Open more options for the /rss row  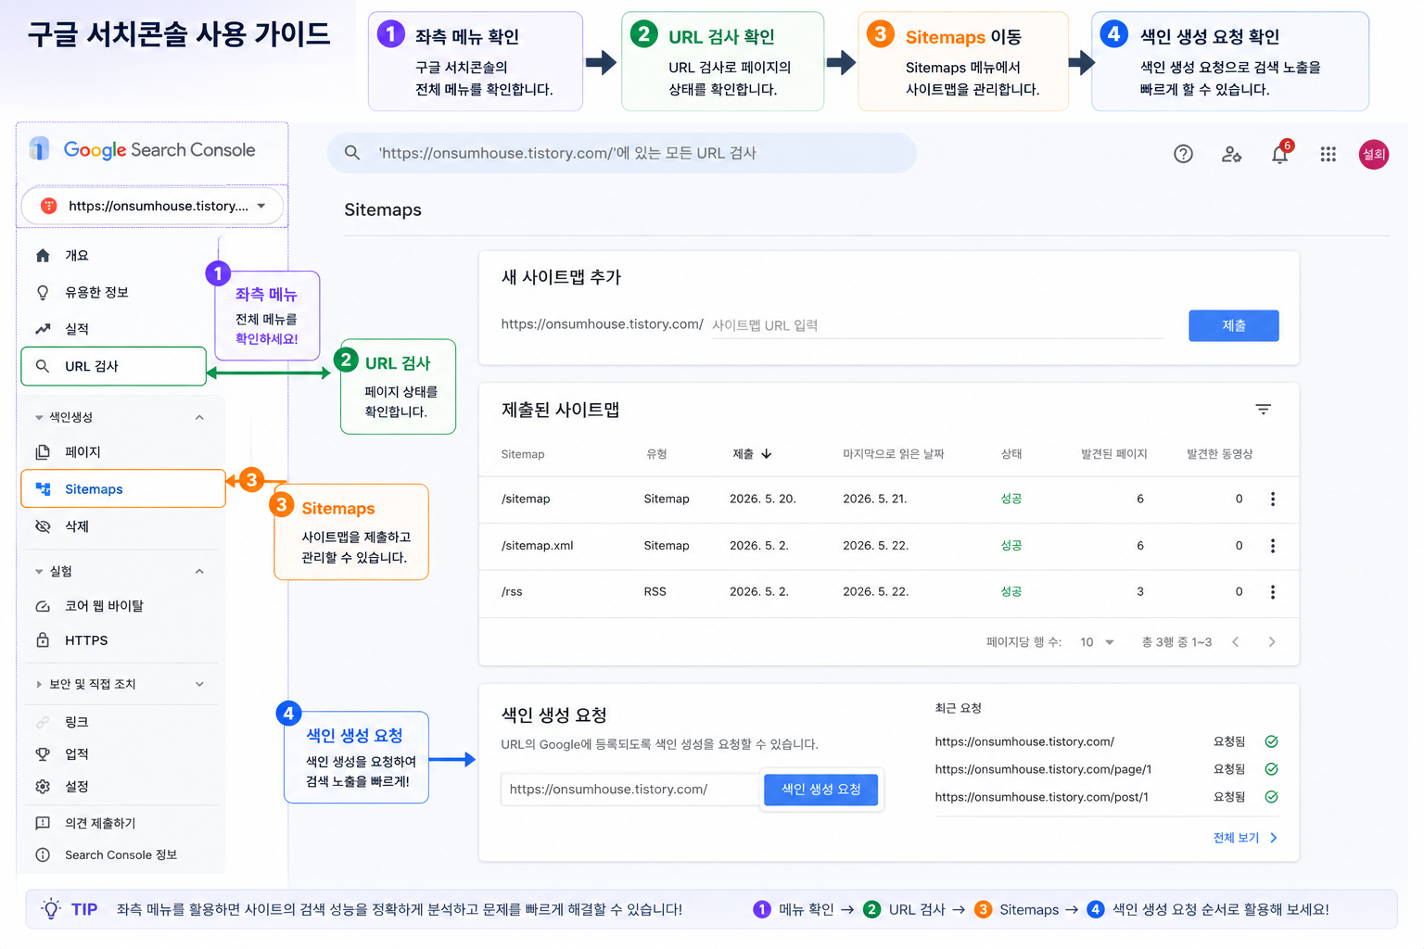click(x=1273, y=591)
